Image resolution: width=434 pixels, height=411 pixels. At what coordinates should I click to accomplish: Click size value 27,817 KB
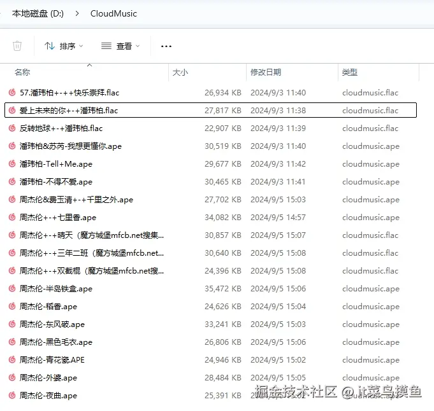[223, 111]
